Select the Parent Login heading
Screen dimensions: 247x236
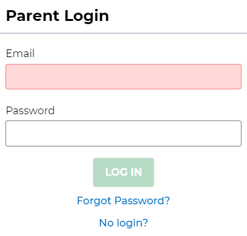[58, 16]
